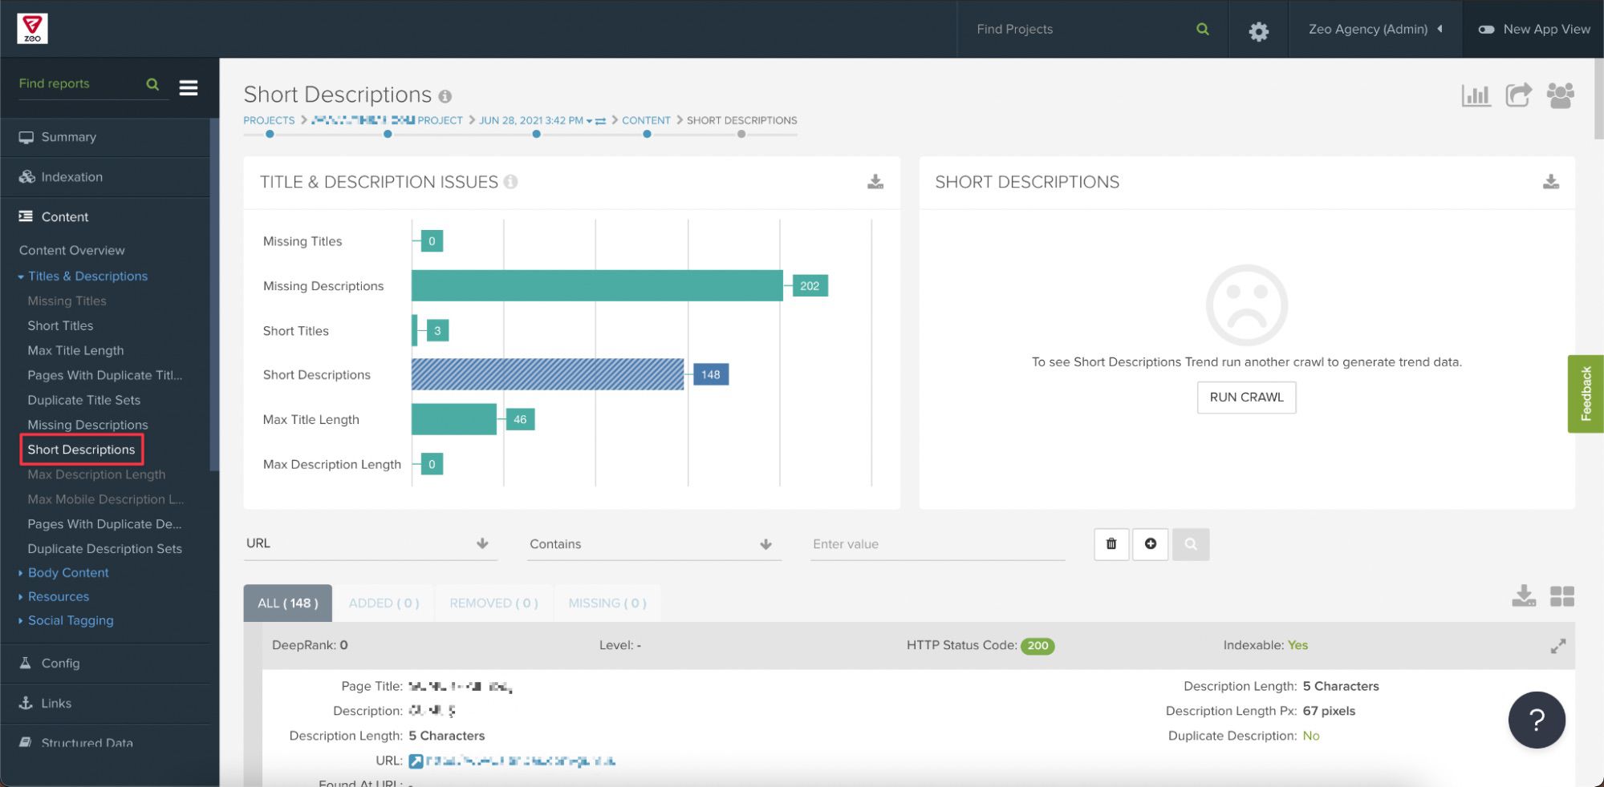Viewport: 1604px width, 787px height.
Task: Click the 148 value label in chart
Action: click(x=711, y=375)
